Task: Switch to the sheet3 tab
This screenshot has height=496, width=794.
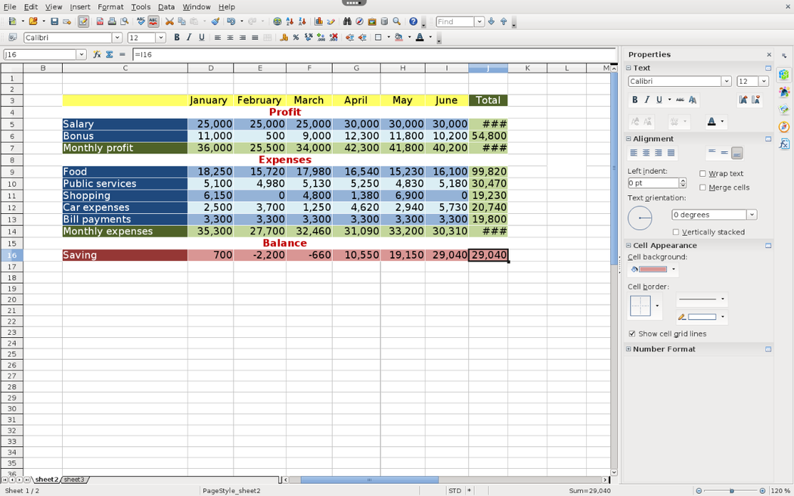Action: (74, 479)
